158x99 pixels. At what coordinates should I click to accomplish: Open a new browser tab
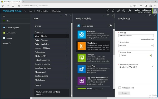tap(23, 2)
